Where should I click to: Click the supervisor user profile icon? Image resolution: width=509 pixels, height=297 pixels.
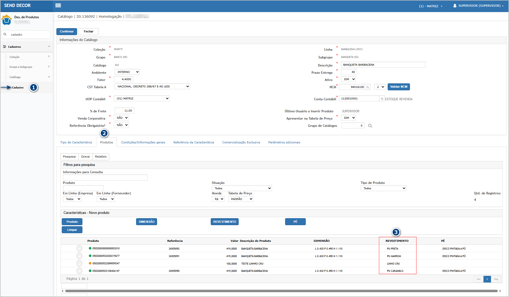(x=455, y=6)
